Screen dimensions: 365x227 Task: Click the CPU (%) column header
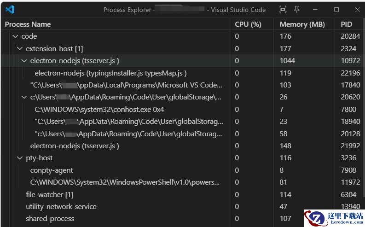click(248, 24)
